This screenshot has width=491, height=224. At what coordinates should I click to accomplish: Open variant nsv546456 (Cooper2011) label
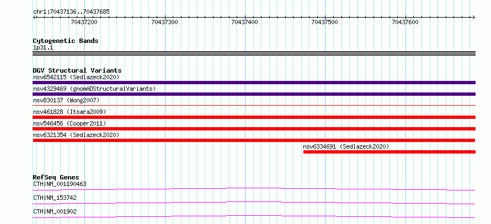tap(70, 123)
